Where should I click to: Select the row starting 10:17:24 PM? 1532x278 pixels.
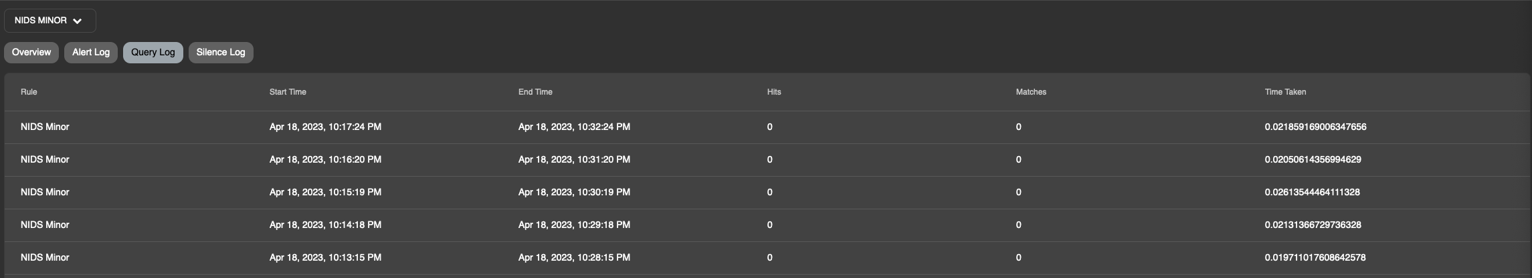(768, 127)
